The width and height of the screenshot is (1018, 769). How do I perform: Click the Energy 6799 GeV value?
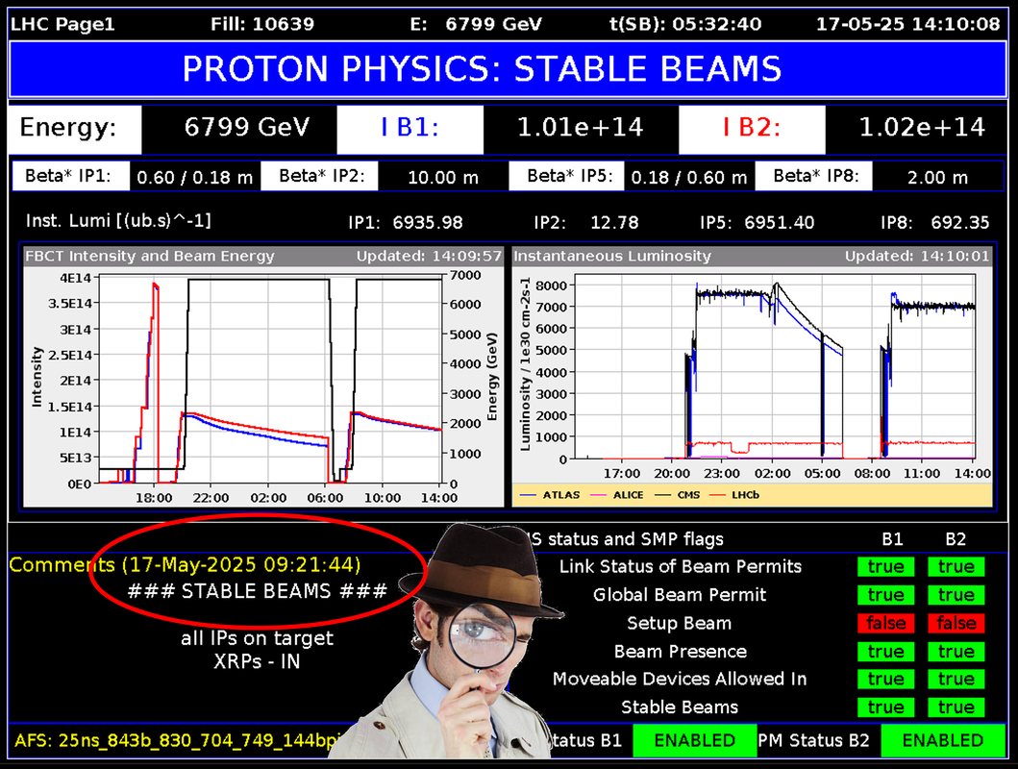click(247, 128)
